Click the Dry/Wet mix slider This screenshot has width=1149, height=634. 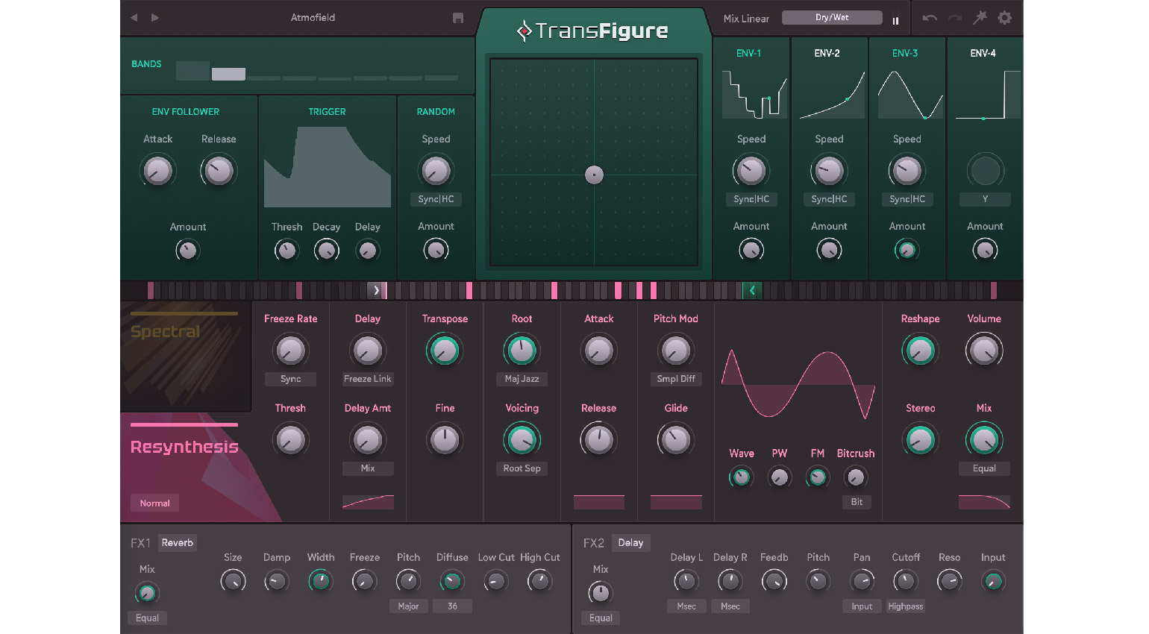(x=831, y=18)
